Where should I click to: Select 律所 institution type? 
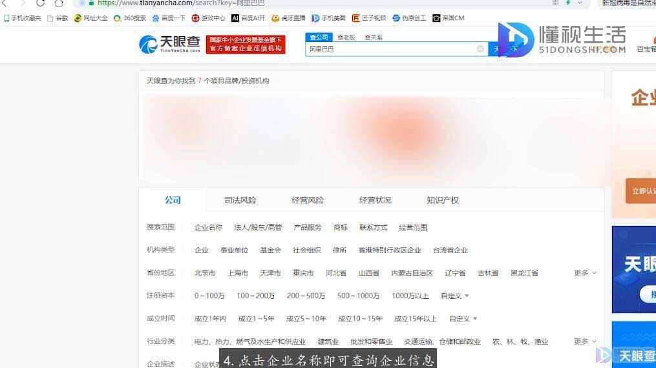pos(339,250)
